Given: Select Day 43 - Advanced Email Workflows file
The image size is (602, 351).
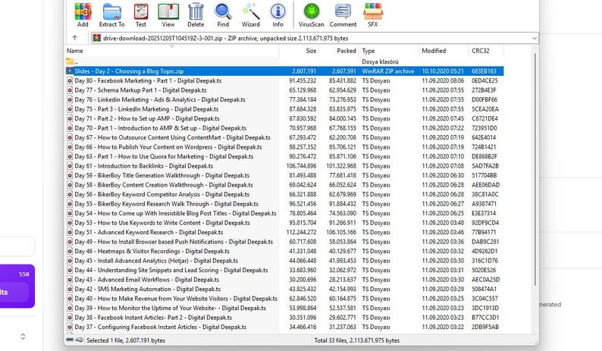Looking at the screenshot, I should 284,280.
